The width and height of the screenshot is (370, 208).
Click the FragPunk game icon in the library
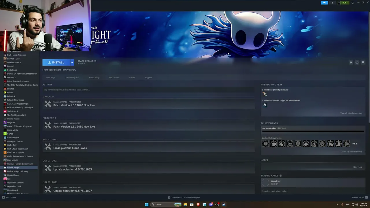[5, 122]
